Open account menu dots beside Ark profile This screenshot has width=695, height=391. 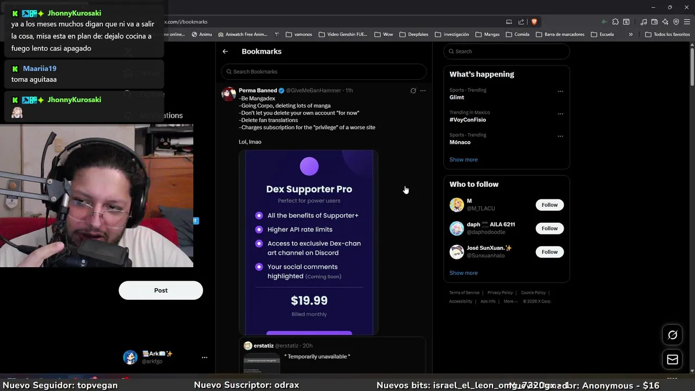[x=205, y=357]
